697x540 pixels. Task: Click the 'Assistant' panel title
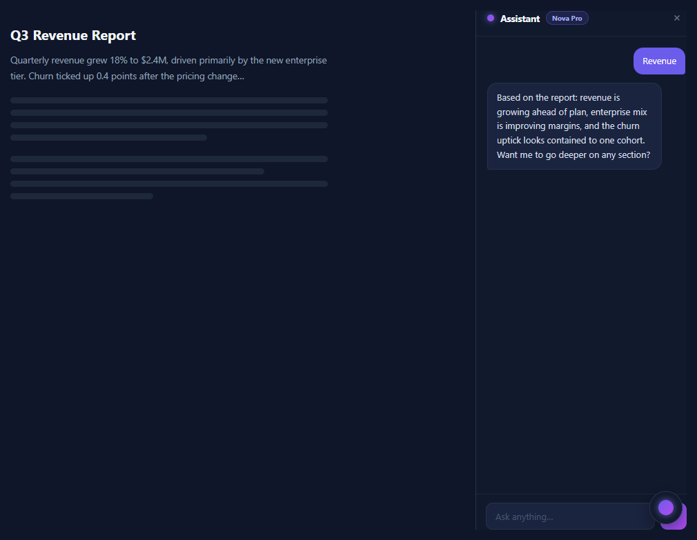pyautogui.click(x=520, y=19)
